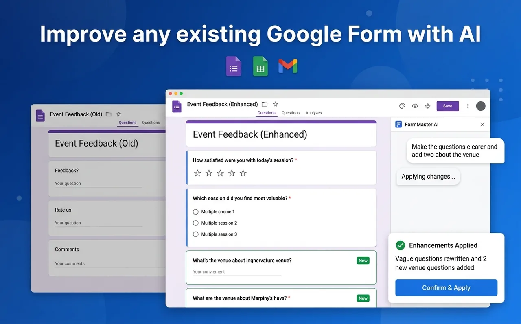Select the Multiple session 3 radio option
The width and height of the screenshot is (521, 324).
click(x=196, y=234)
